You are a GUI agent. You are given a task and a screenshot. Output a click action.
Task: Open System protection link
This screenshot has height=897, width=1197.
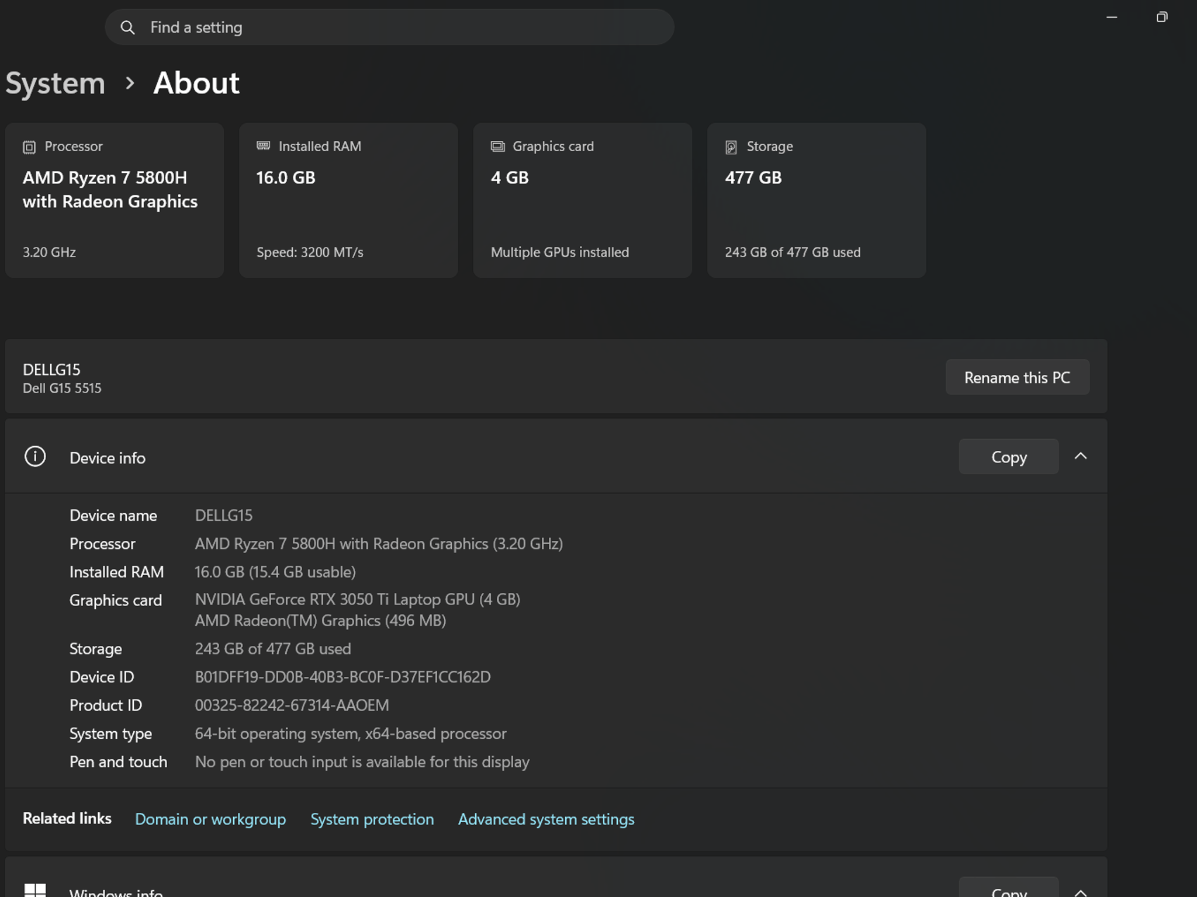pyautogui.click(x=372, y=819)
